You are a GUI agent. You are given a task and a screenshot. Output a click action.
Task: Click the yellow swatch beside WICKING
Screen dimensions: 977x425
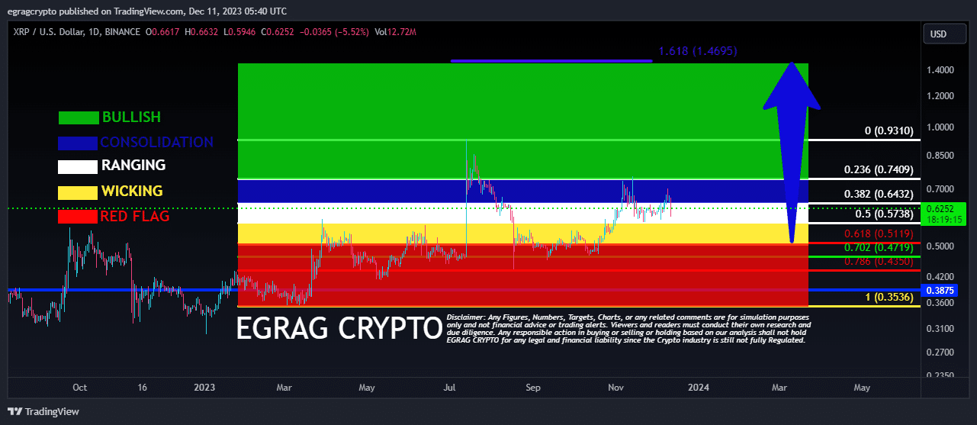coord(78,192)
